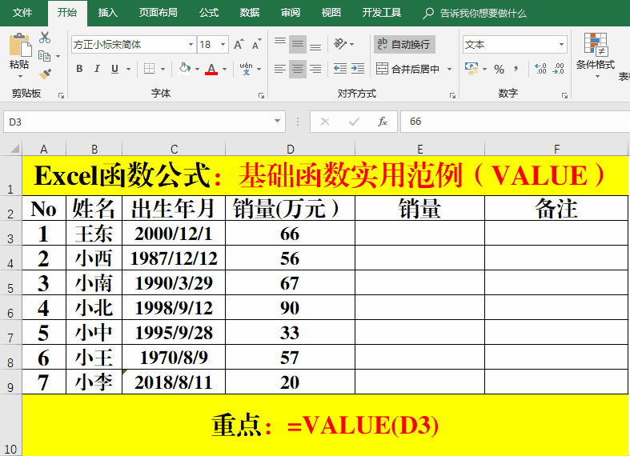Click the Copy icon in clipboard group
The image size is (630, 456).
(44, 56)
